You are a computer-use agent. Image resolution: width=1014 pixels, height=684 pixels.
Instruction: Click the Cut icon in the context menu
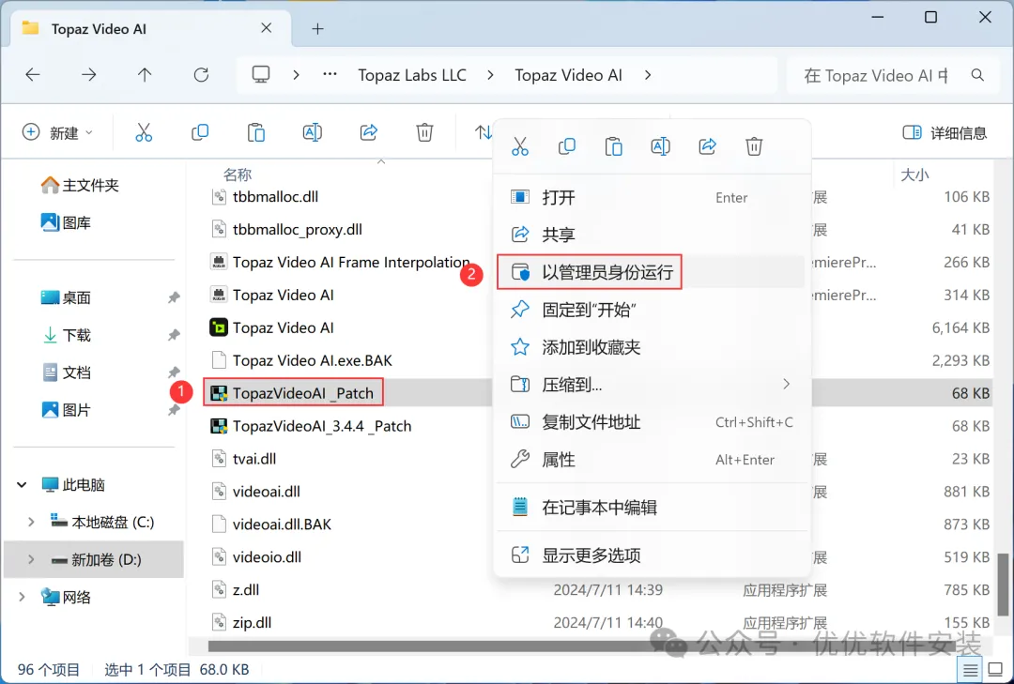point(520,146)
